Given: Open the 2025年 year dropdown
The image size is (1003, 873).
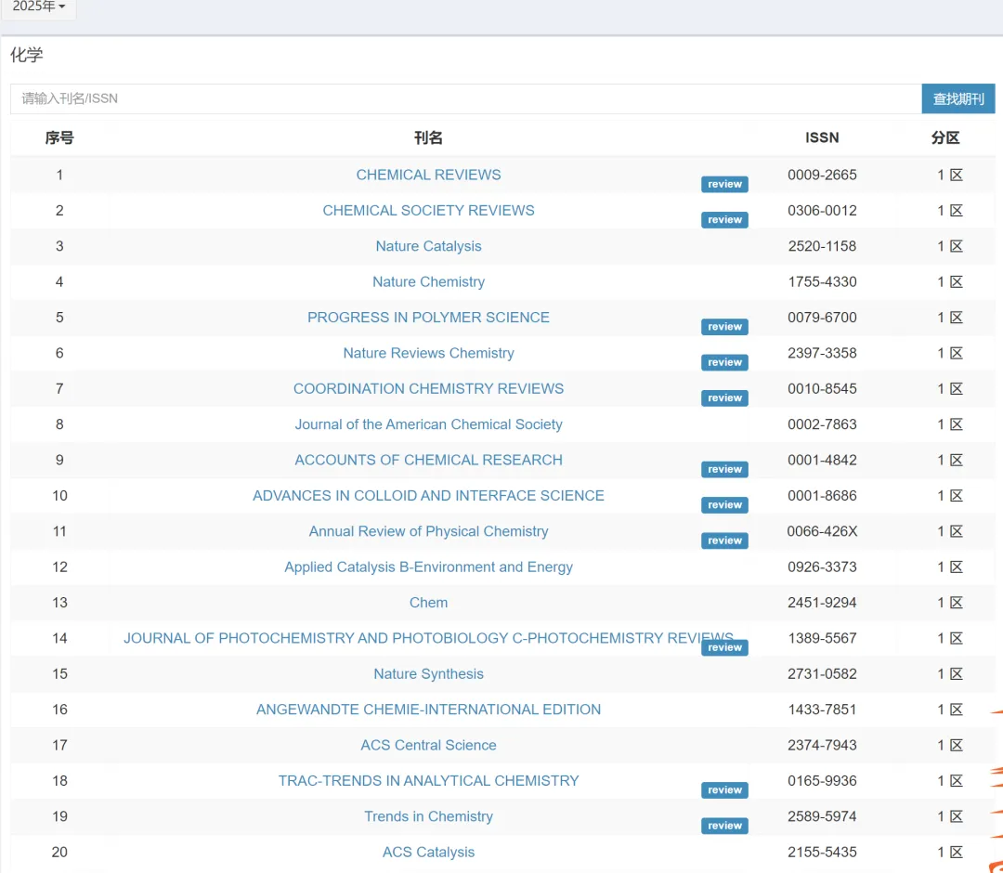Looking at the screenshot, I should click(38, 7).
